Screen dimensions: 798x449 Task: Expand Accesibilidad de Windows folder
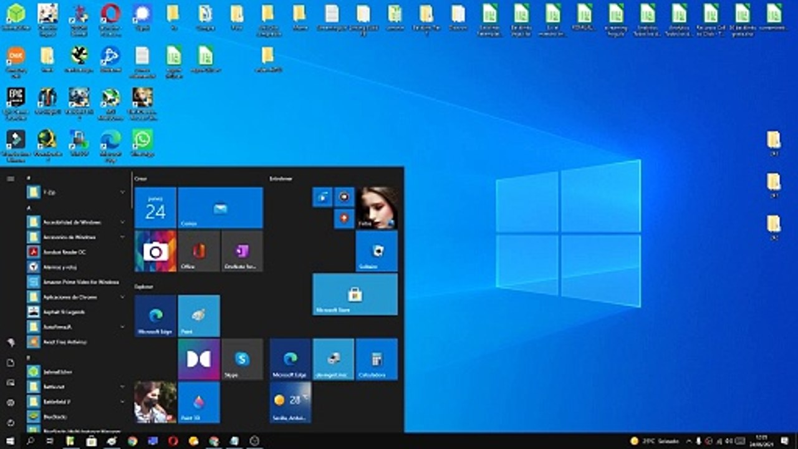click(x=77, y=222)
